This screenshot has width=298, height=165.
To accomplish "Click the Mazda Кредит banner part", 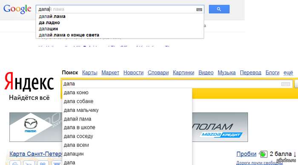I will pyautogui.click(x=221, y=134).
